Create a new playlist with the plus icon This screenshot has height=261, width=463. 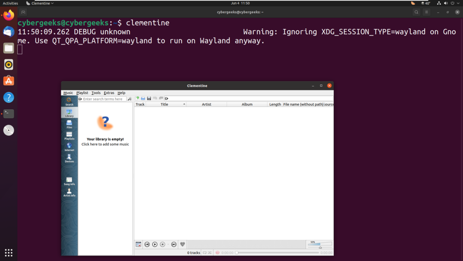(137, 98)
